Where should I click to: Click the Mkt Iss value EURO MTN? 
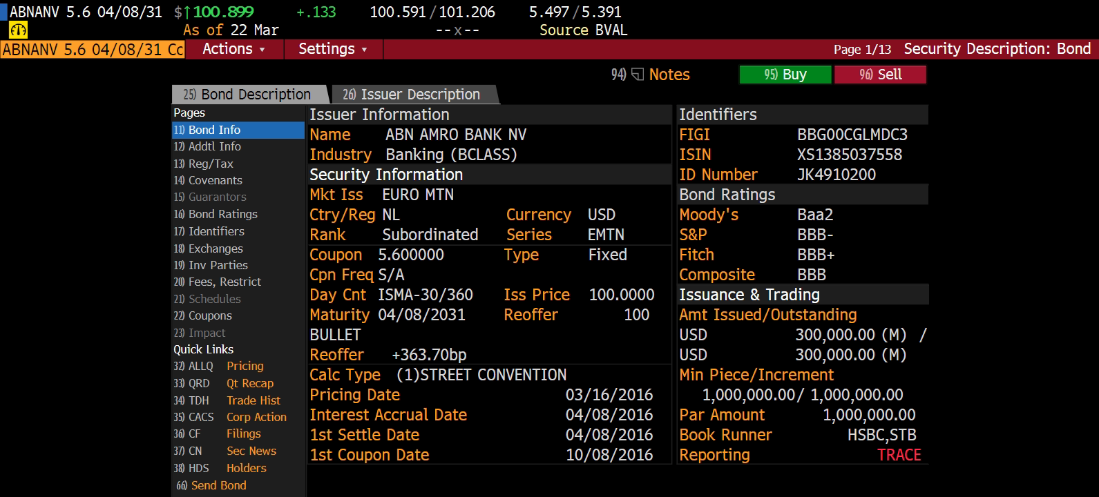[x=418, y=195]
